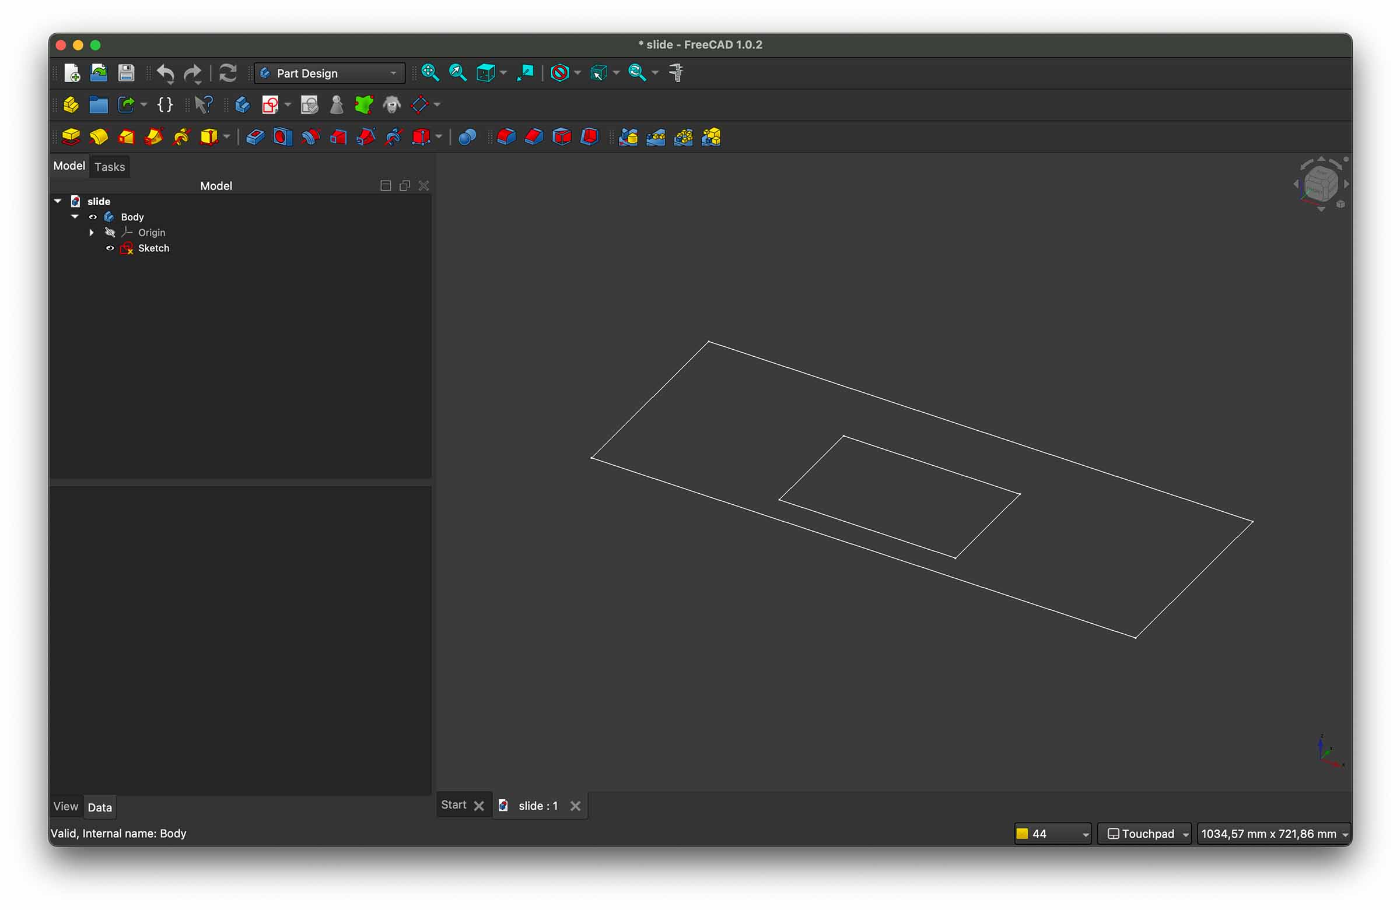Click the Pocket tool icon
Image resolution: width=1400 pixels, height=910 pixels.
click(255, 137)
